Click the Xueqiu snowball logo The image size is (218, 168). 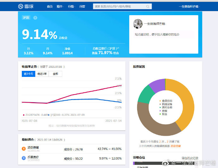click(26, 6)
